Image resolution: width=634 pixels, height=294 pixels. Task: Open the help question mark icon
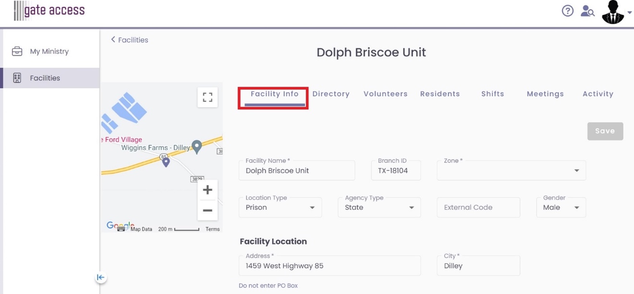tap(568, 11)
